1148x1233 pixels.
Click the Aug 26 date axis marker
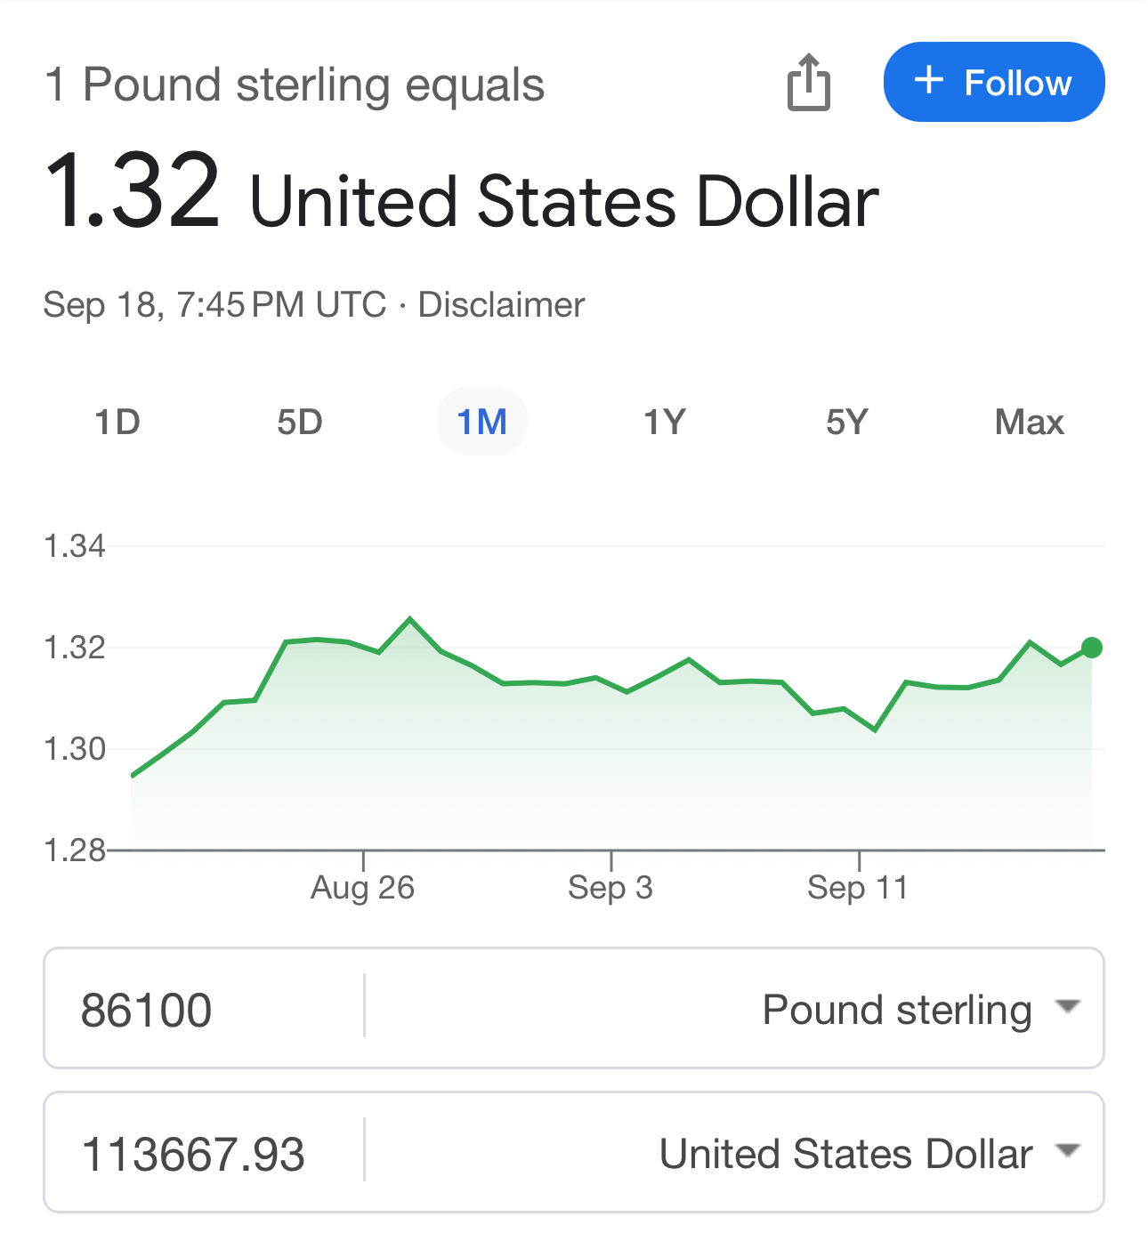coord(363,887)
